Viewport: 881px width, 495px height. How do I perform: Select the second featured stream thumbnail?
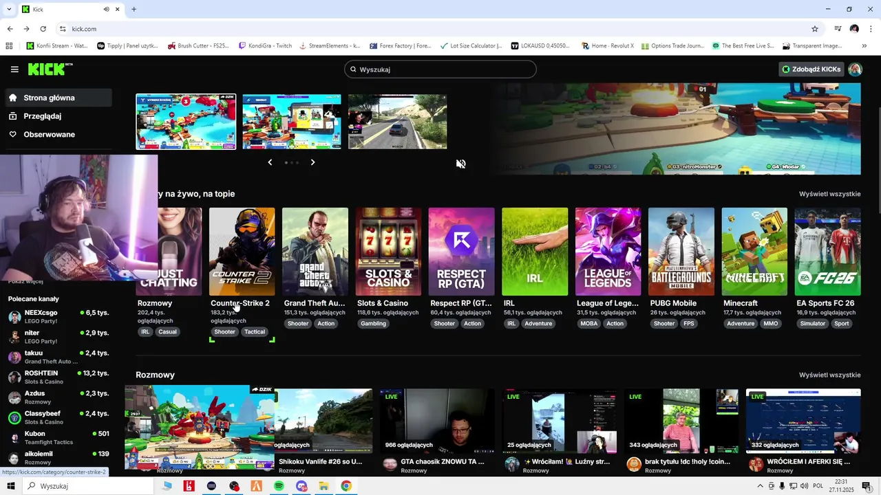(x=292, y=122)
